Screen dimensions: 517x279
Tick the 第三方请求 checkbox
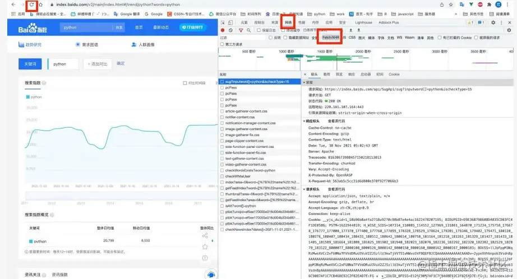(223, 44)
